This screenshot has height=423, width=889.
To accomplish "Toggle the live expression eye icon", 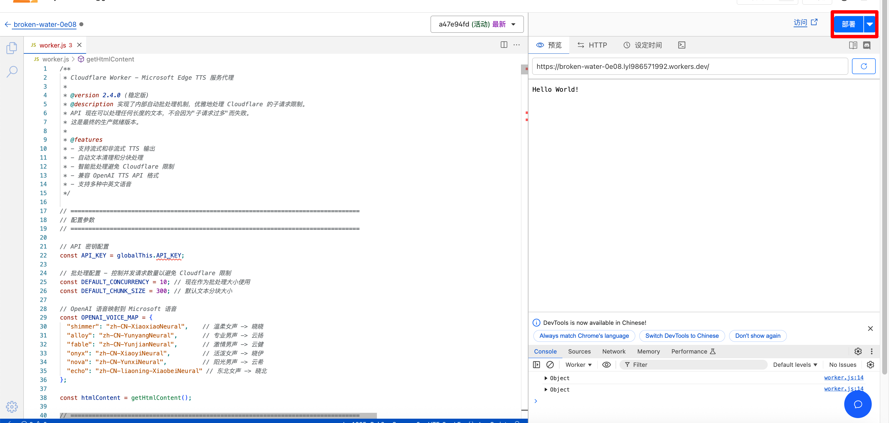I will tap(606, 365).
